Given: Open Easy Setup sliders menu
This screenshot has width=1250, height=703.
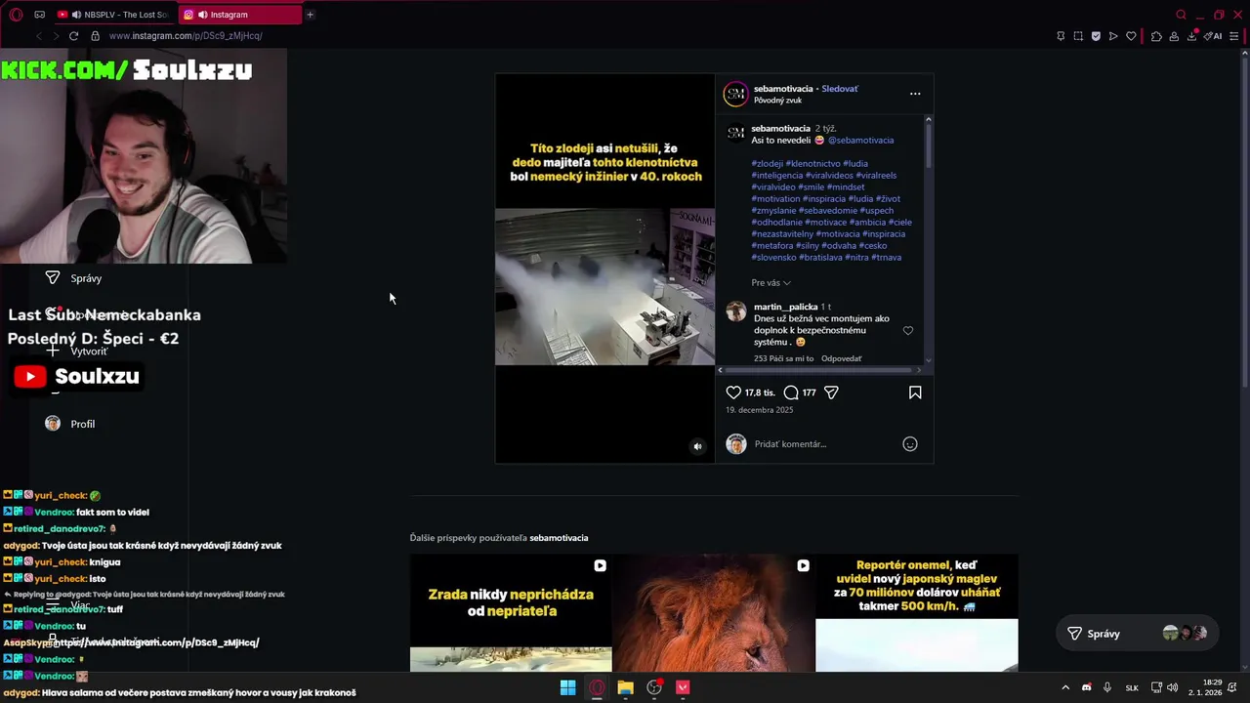Looking at the screenshot, I should click(1234, 36).
